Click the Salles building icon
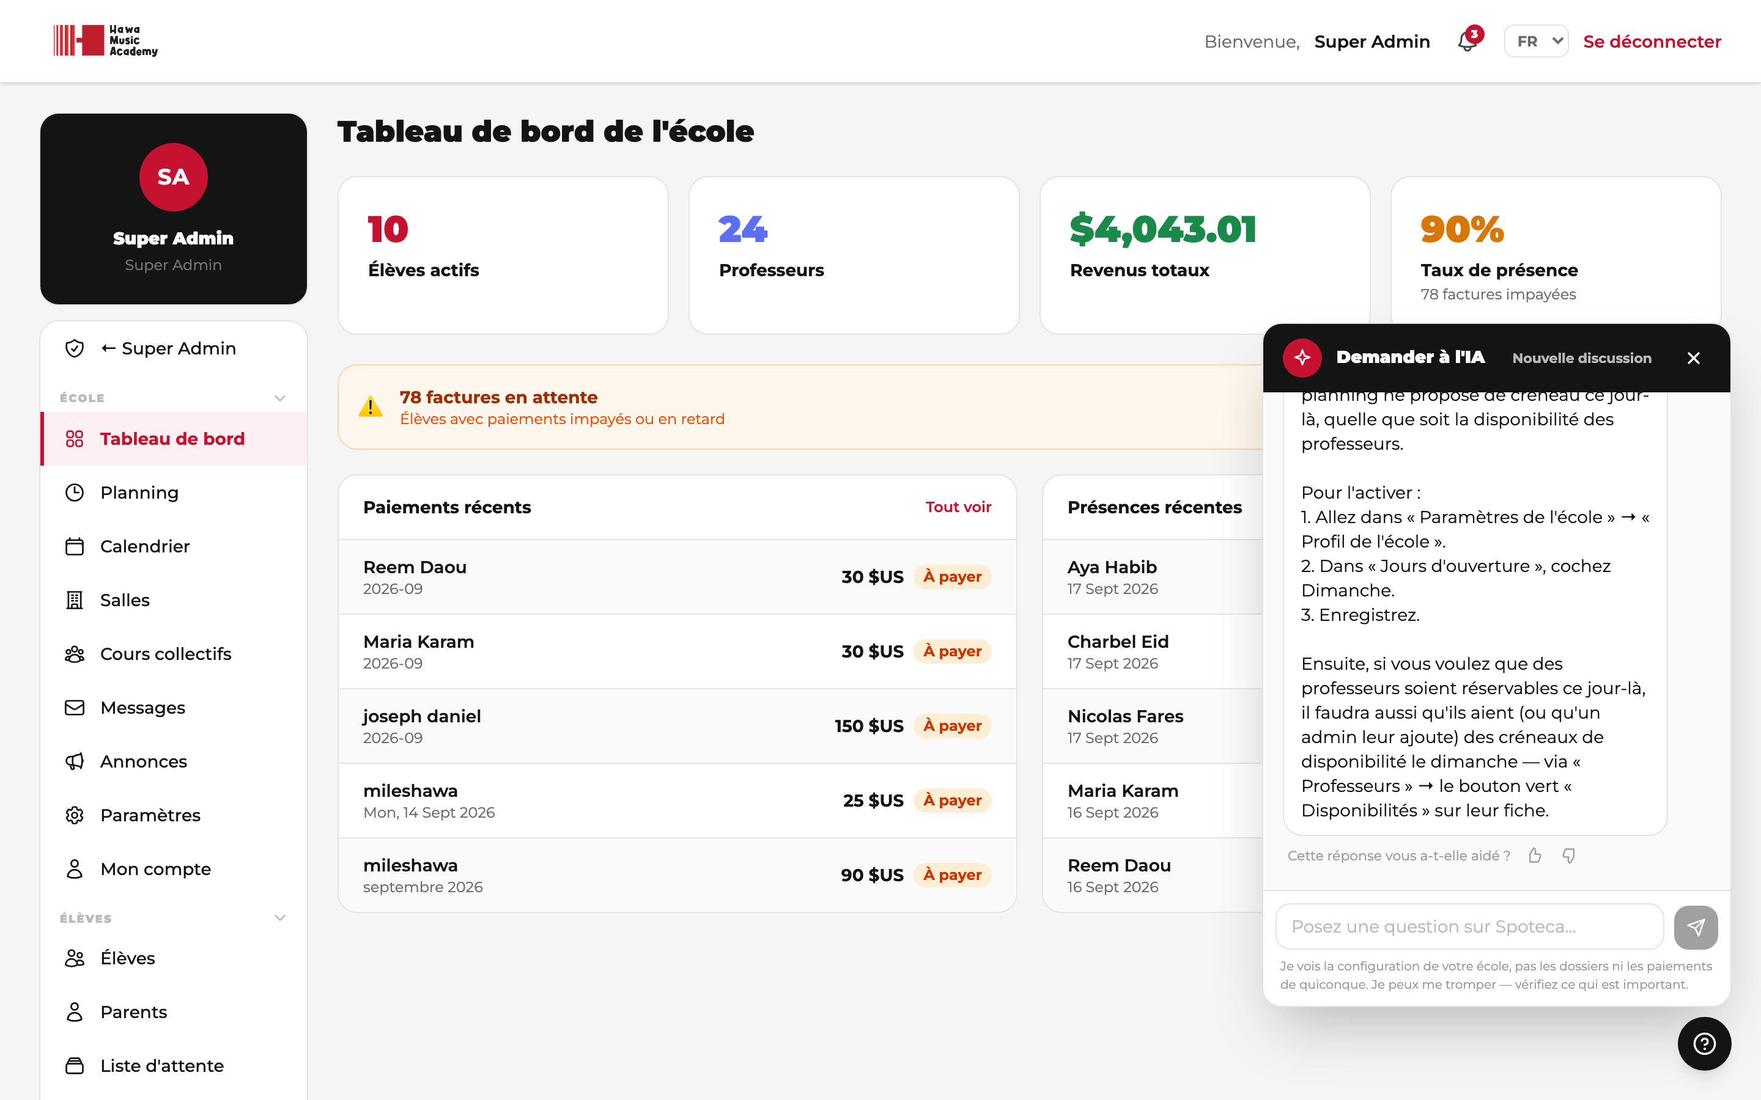The width and height of the screenshot is (1761, 1100). pos(74,600)
